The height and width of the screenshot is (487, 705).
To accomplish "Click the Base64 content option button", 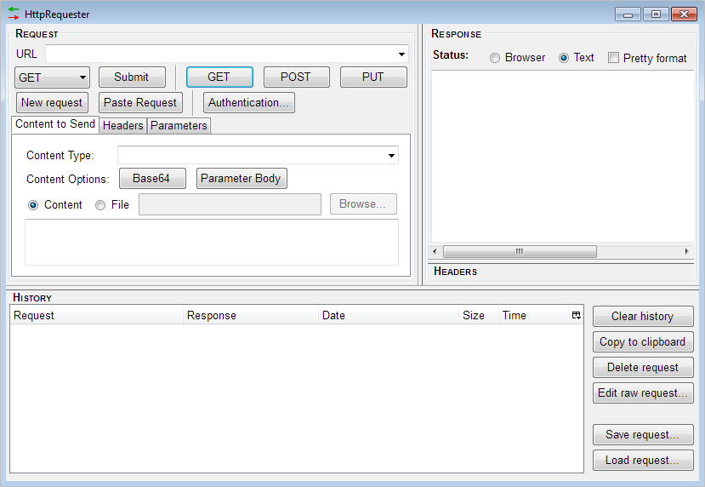I will [151, 179].
